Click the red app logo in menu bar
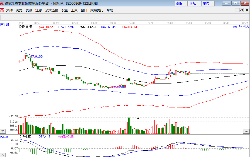Screen dimensions: 250x157 (2, 10)
